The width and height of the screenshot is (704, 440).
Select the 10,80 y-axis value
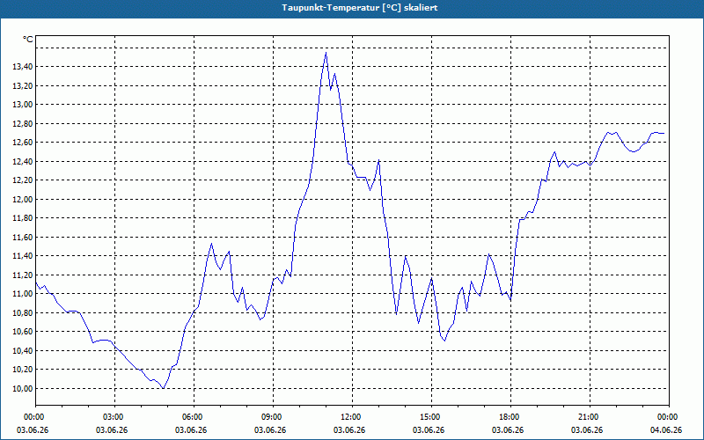click(x=23, y=313)
